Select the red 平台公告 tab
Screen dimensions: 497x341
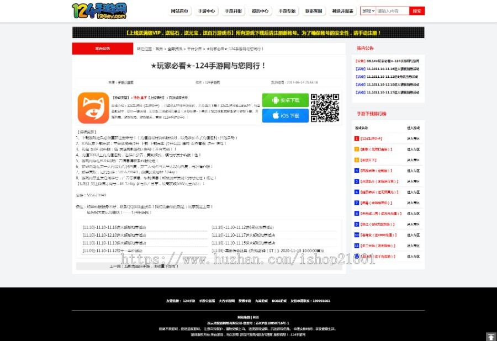coord(103,49)
